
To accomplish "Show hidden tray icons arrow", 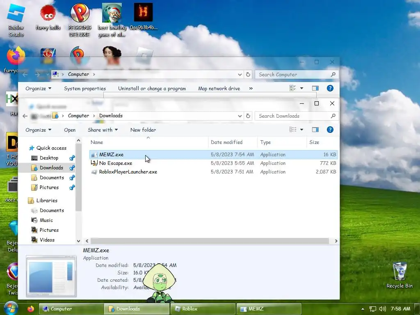I will click(x=363, y=309).
